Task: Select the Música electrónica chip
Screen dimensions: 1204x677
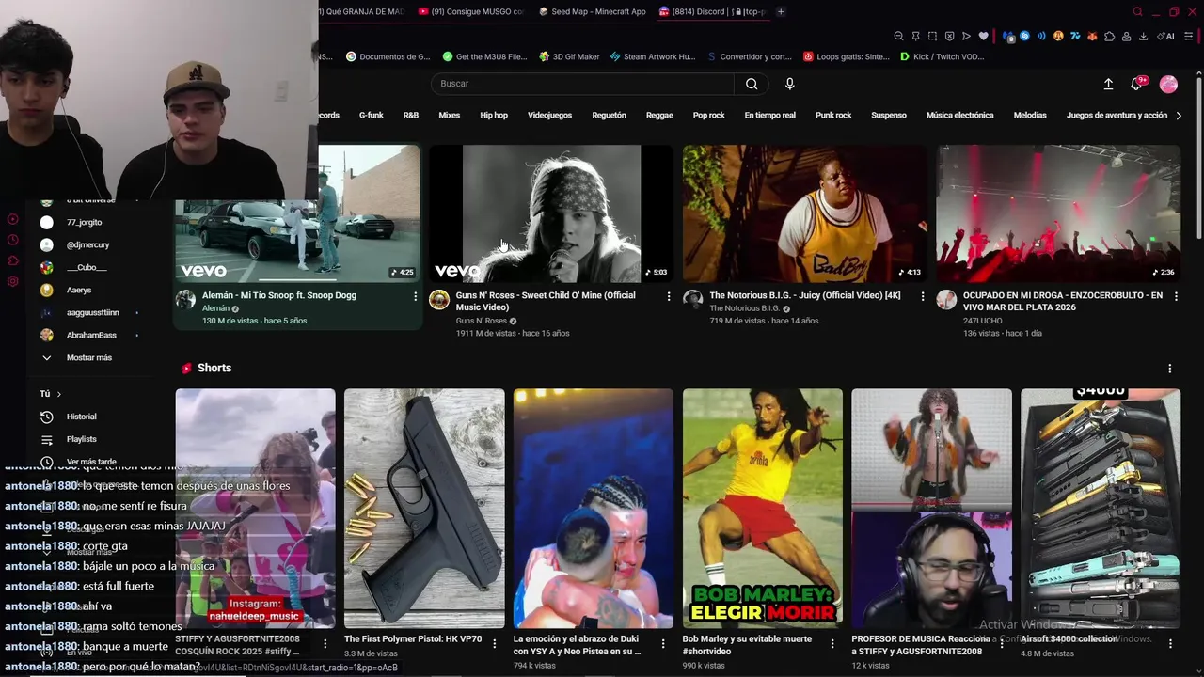Action: [x=959, y=115]
